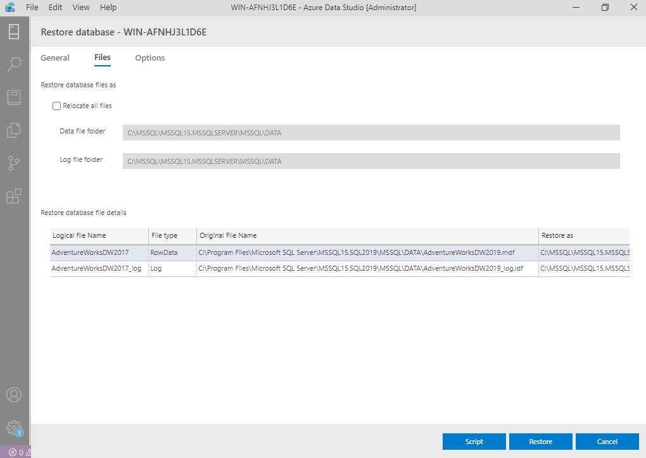
Task: Open the Explorer files icon
Action: 14,130
